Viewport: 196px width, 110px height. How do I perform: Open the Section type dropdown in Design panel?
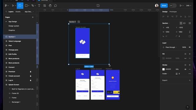pyautogui.click(x=166, y=23)
